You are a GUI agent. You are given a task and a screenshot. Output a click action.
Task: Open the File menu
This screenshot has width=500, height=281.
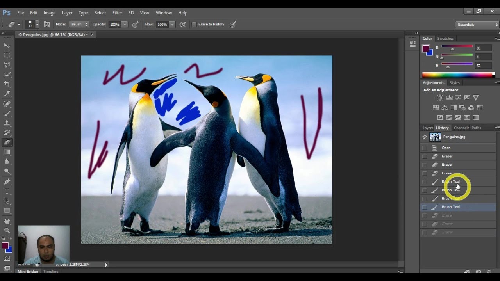[x=21, y=13]
